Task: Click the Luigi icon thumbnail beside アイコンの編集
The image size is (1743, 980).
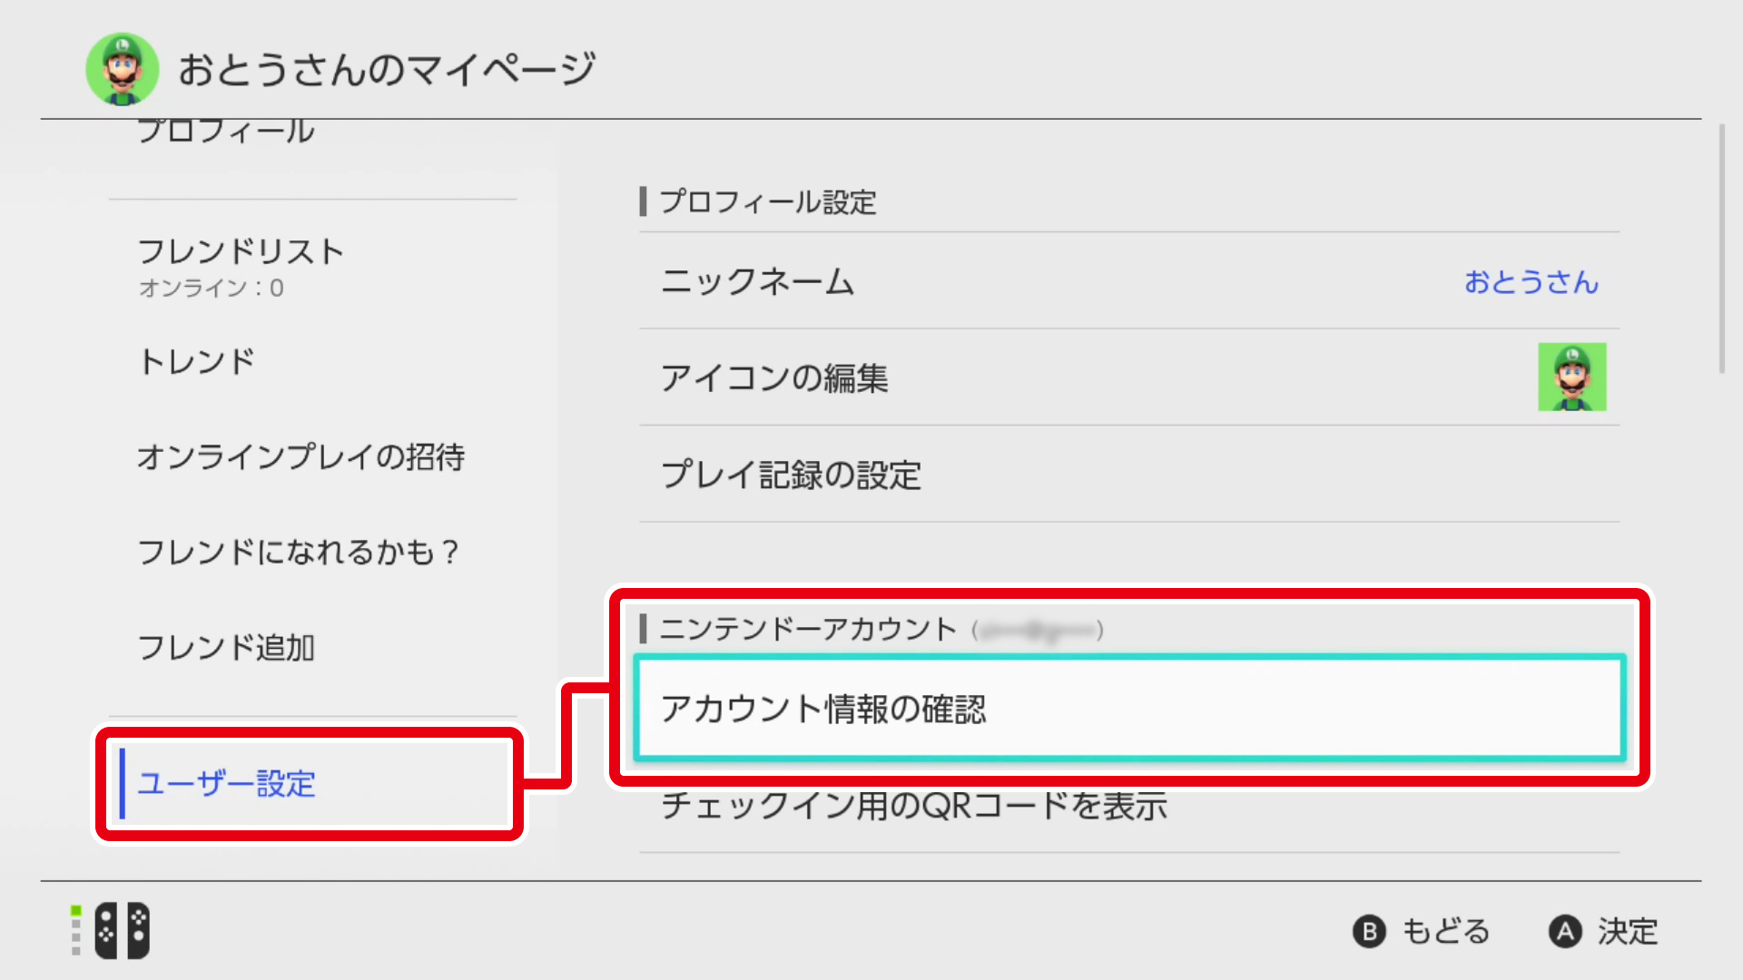Action: (x=1571, y=377)
